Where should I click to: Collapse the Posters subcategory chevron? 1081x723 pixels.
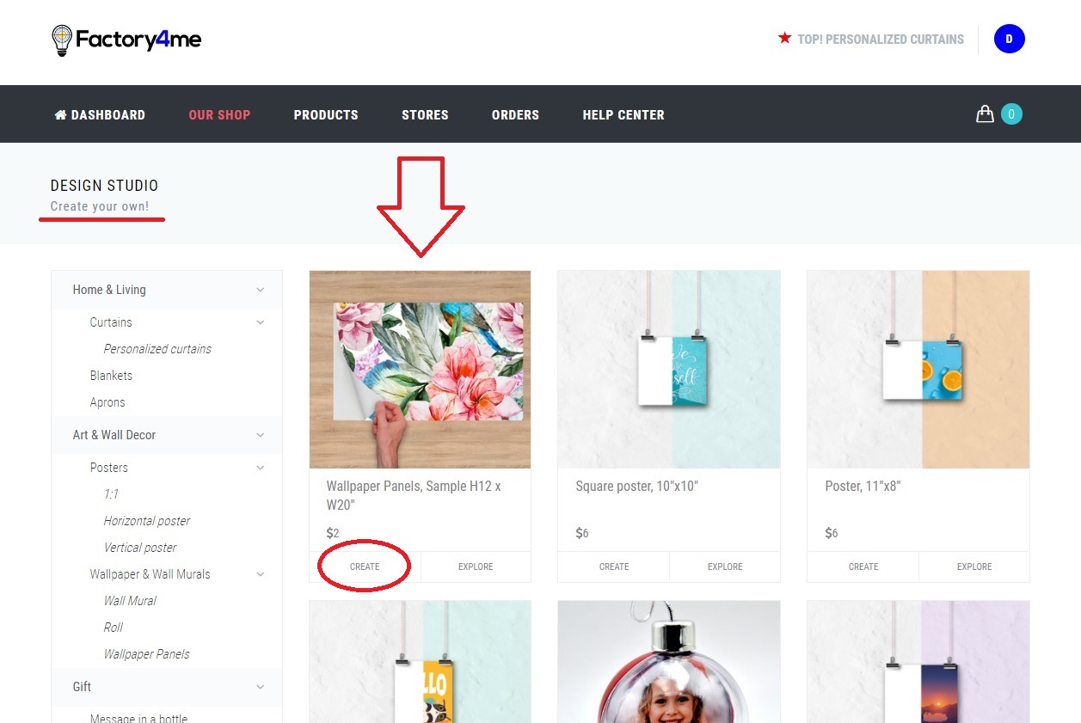(x=261, y=468)
